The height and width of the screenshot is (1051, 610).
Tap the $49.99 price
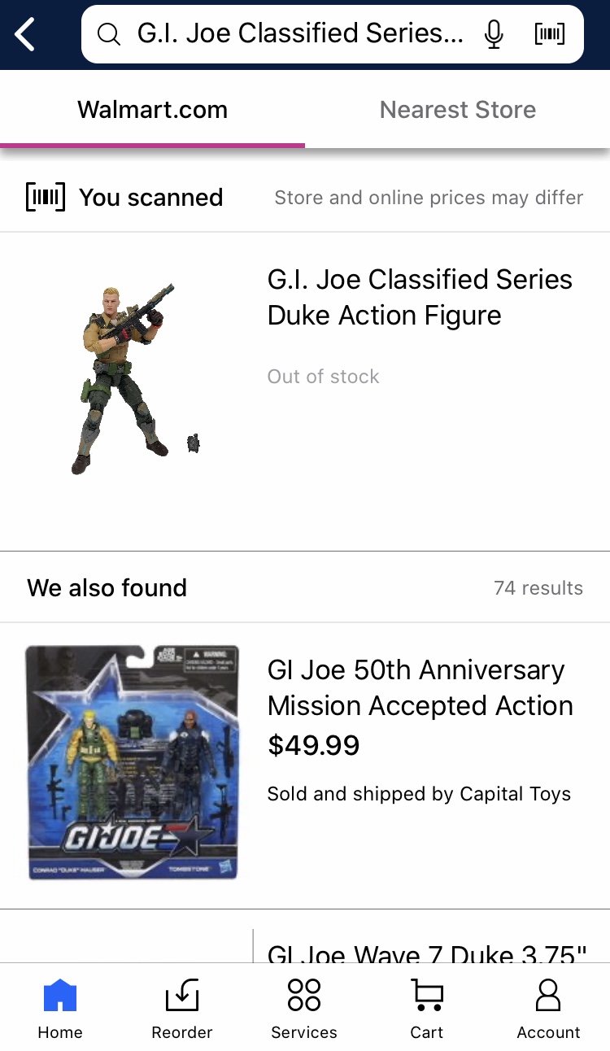[x=314, y=745]
